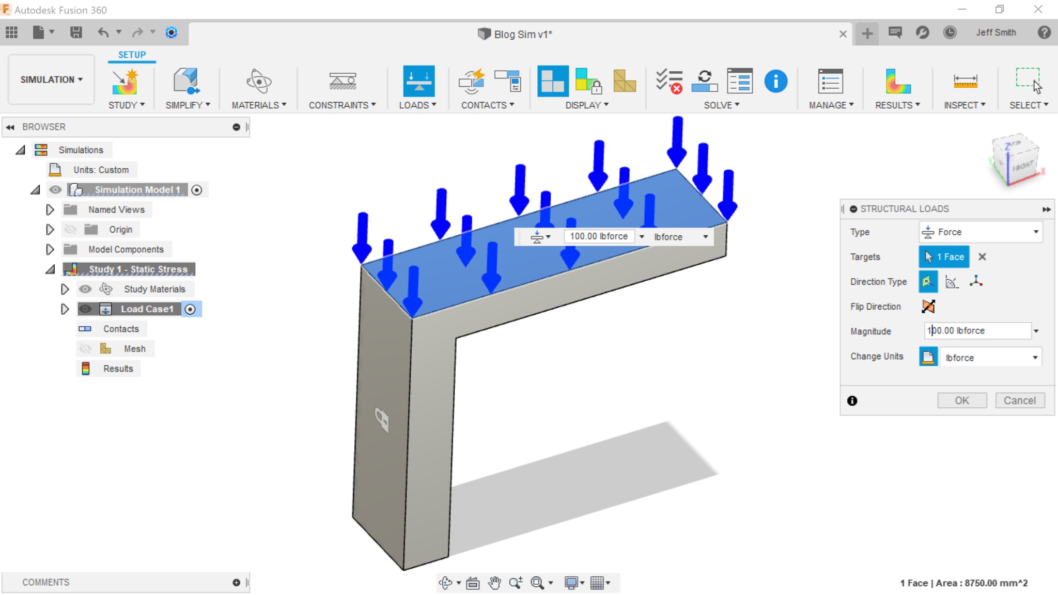Click the Save icon in title bar

(x=76, y=33)
